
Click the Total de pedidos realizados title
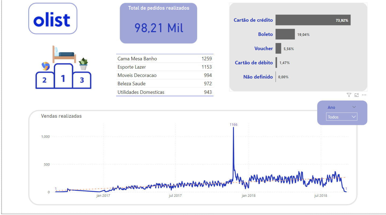coord(159,8)
